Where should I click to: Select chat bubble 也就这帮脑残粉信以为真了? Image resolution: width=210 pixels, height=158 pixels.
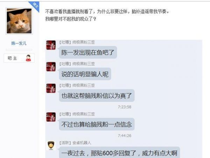(97, 96)
